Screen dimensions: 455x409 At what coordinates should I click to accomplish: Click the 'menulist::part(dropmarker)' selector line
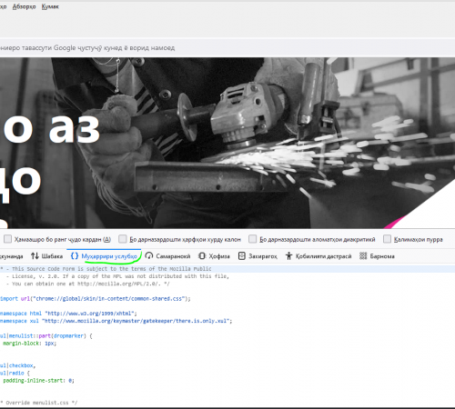[46, 335]
